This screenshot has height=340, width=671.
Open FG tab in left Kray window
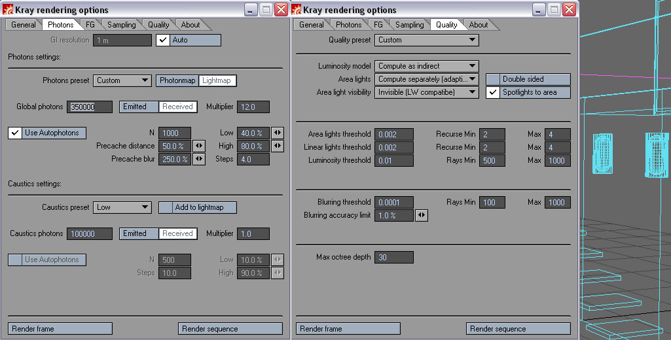coord(90,25)
